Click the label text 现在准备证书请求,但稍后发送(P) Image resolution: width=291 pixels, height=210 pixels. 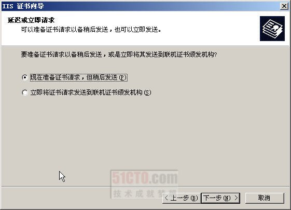[78, 77]
